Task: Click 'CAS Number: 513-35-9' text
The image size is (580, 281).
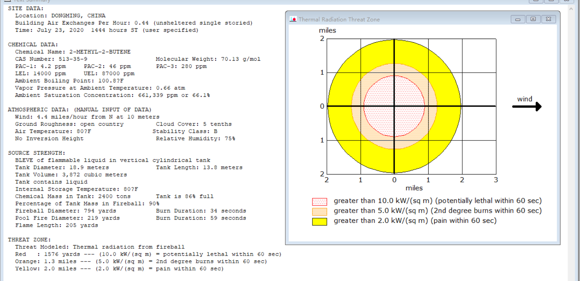Action: click(51, 59)
